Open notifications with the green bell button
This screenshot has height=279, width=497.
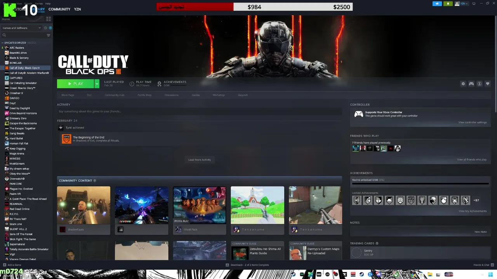448,4
